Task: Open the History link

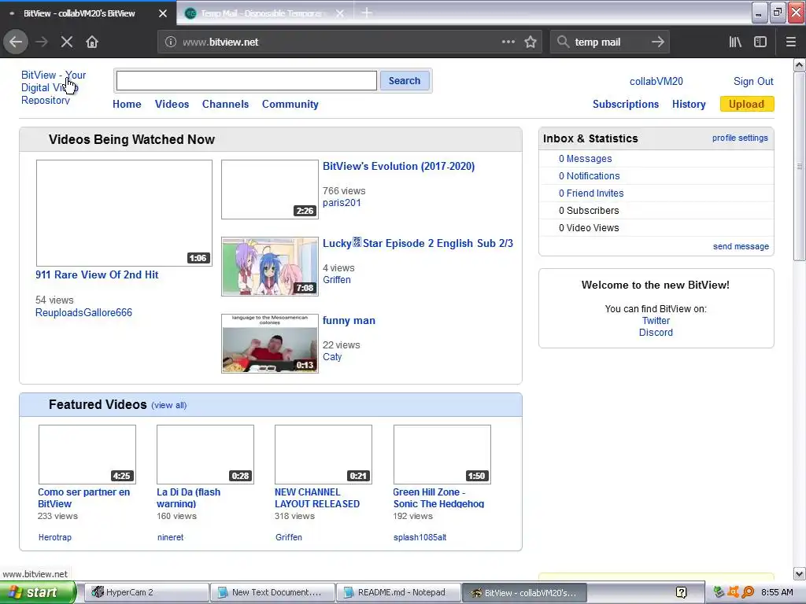Action: [689, 105]
